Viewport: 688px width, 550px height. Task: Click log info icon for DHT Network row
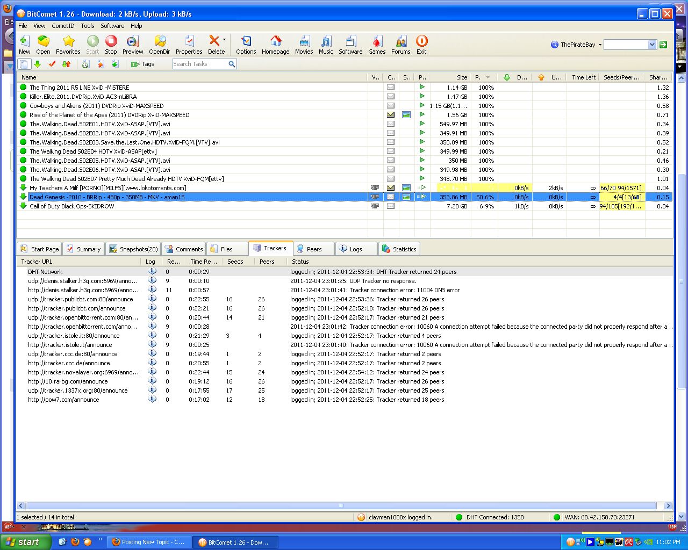tap(152, 272)
